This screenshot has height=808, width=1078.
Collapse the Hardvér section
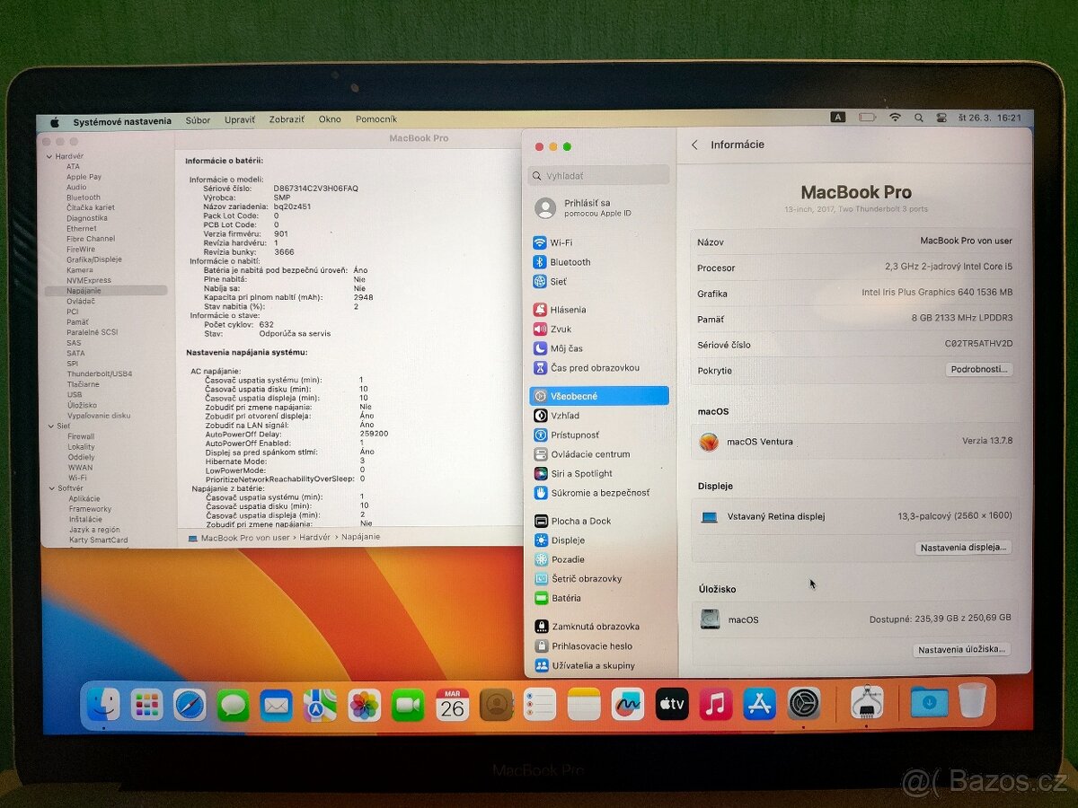pyautogui.click(x=52, y=155)
